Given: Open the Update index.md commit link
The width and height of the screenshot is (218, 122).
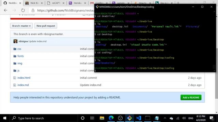Looking at the screenshot, I should pos(37,41).
